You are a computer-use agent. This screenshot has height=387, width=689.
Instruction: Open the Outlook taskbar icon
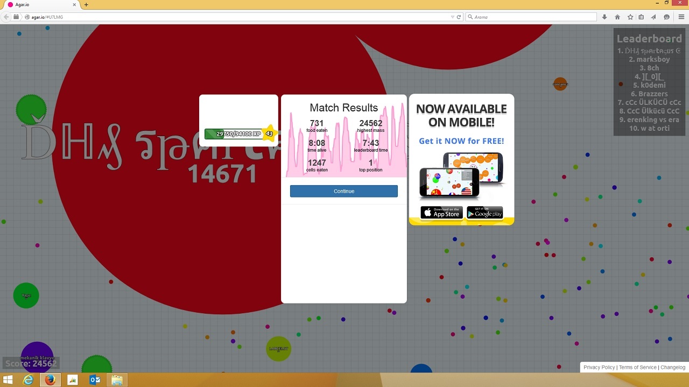click(95, 380)
